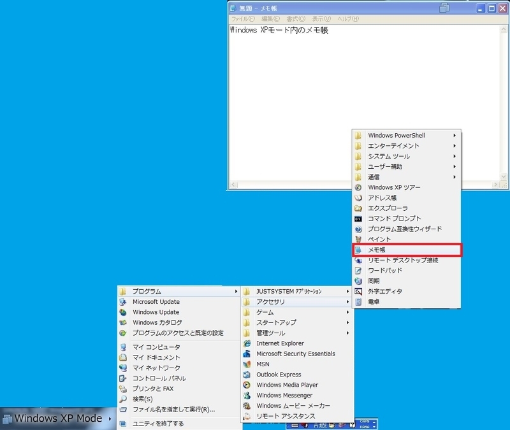
Task: Open コマンド プロンプト entry
Action: pos(407,219)
